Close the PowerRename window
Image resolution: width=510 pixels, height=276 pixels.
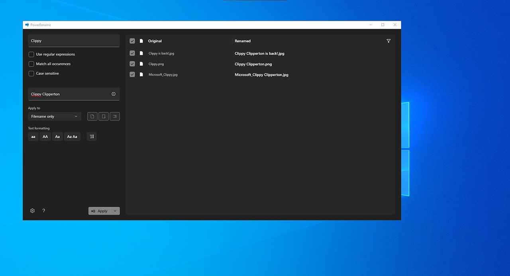pyautogui.click(x=395, y=25)
